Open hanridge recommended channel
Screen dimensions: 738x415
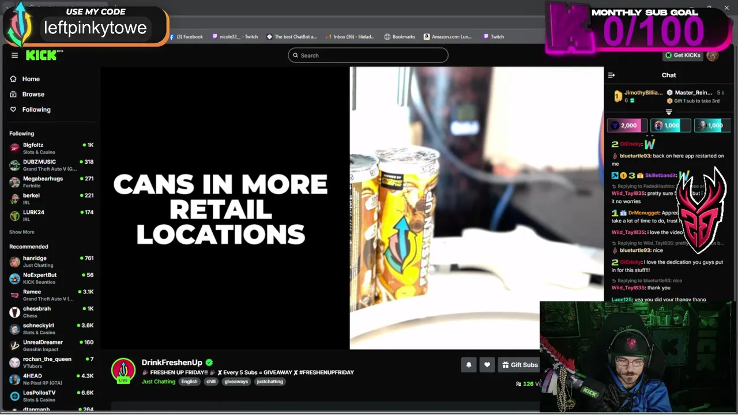pos(51,262)
